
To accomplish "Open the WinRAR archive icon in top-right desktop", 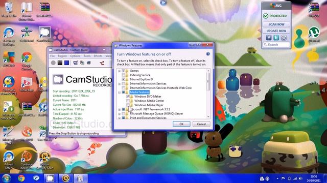I will 314,9.
